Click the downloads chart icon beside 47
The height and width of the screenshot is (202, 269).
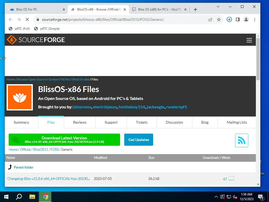[231, 179]
